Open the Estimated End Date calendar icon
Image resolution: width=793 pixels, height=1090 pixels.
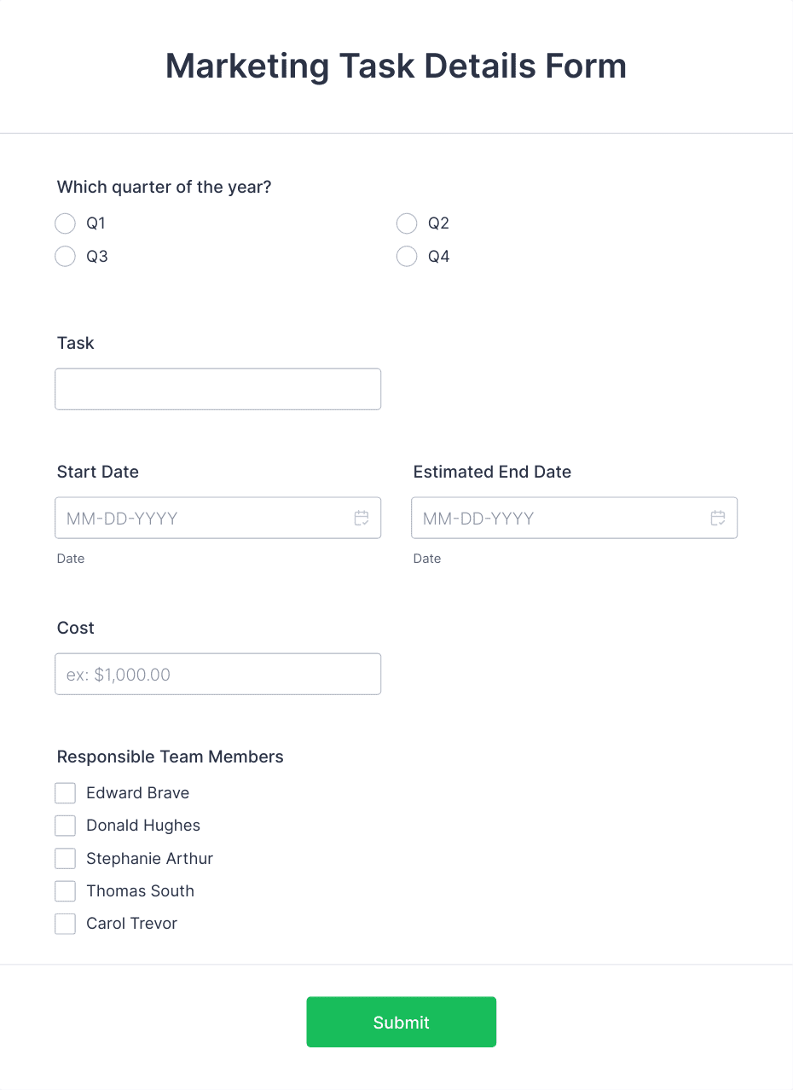click(x=718, y=518)
